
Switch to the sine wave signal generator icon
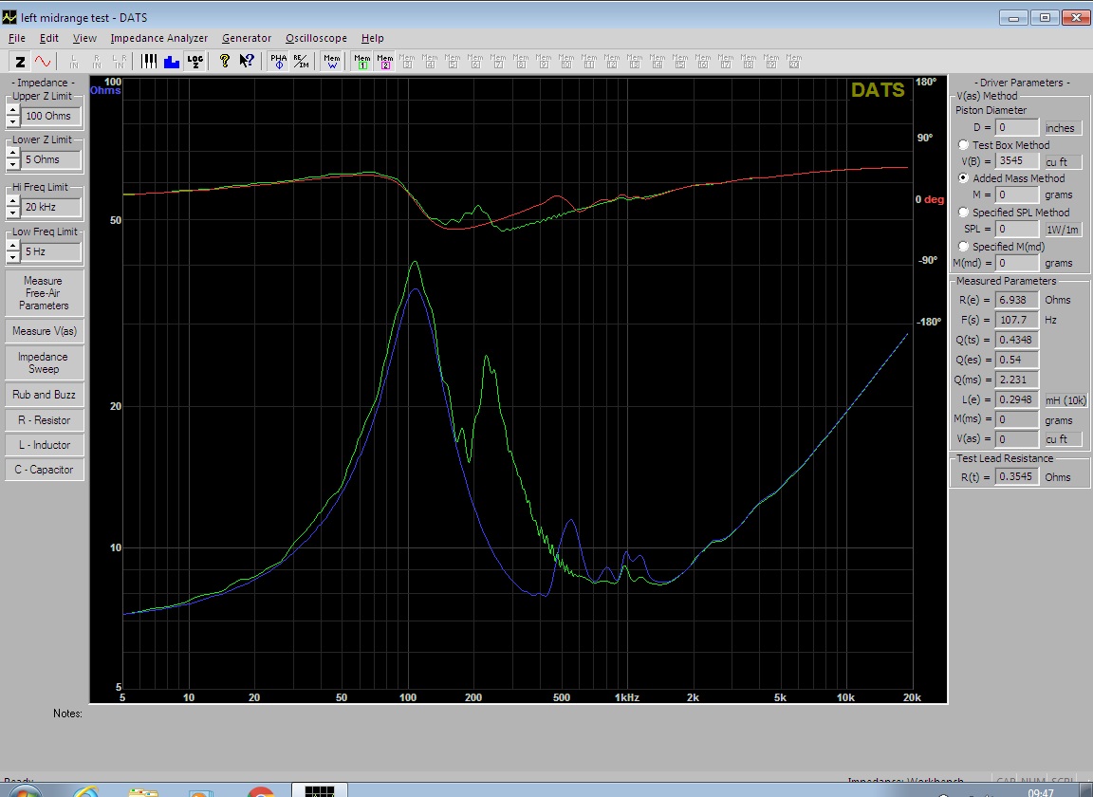tap(44, 62)
